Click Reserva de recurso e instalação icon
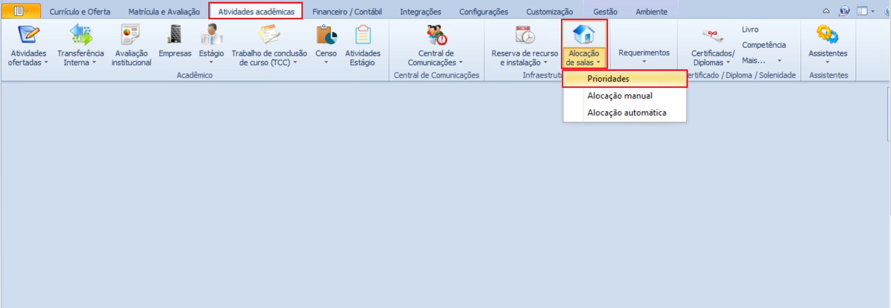The height and width of the screenshot is (308, 891). tap(525, 34)
